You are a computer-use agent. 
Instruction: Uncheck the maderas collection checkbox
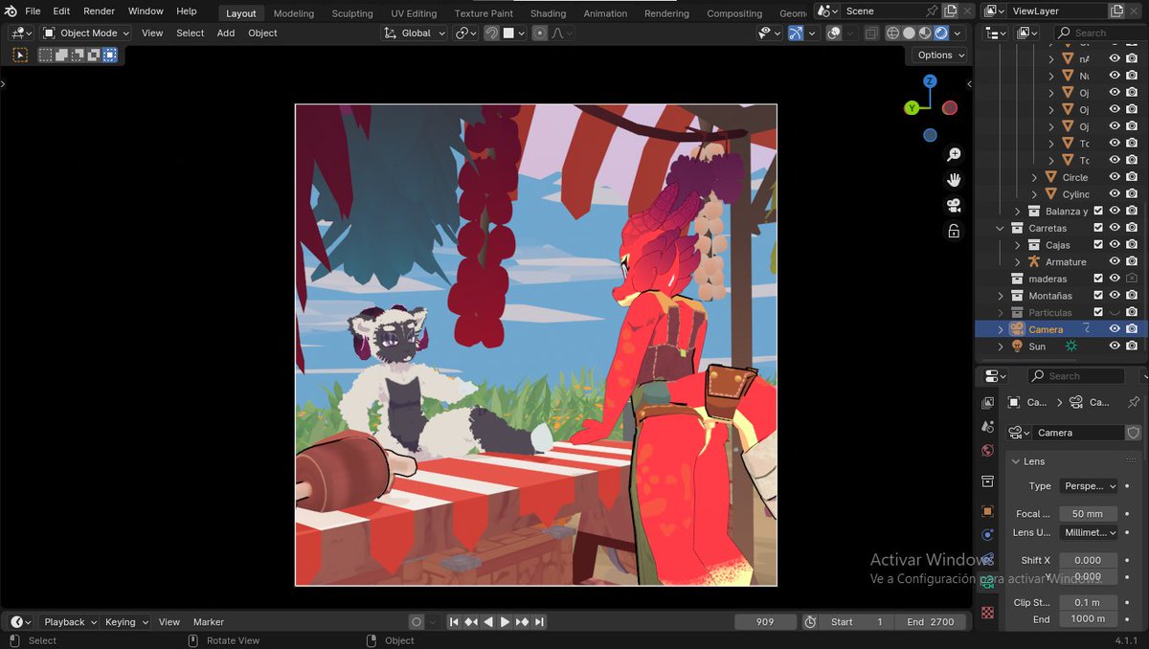(x=1098, y=279)
